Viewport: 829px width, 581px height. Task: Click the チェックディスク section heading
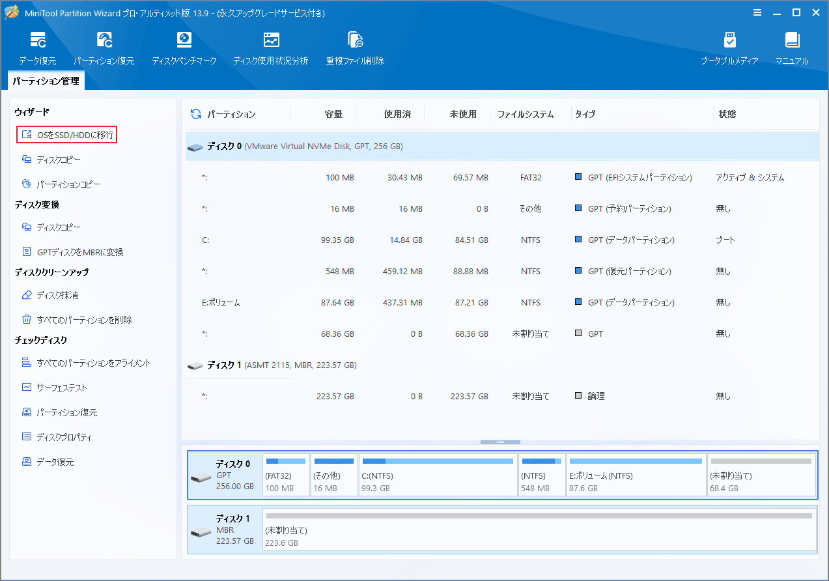[41, 340]
